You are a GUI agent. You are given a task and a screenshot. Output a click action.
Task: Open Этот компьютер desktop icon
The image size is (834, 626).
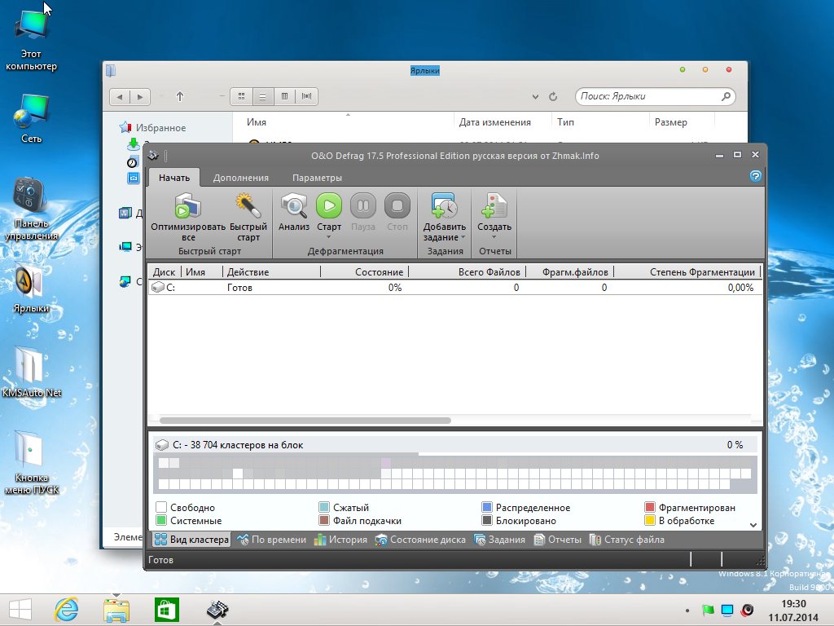(32, 39)
